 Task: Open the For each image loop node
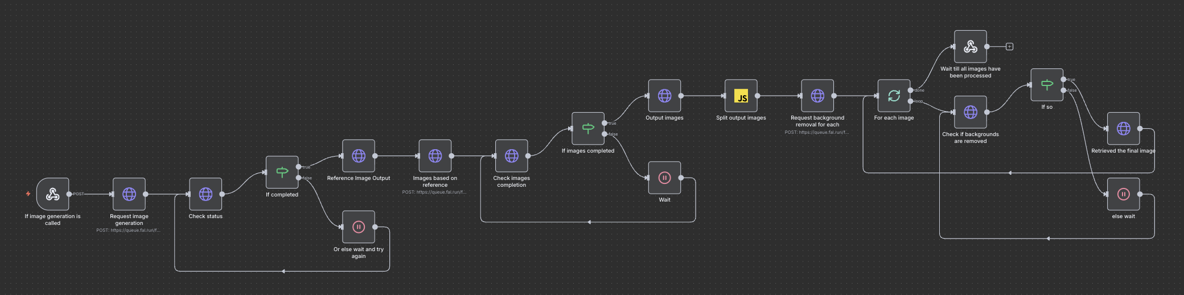894,96
